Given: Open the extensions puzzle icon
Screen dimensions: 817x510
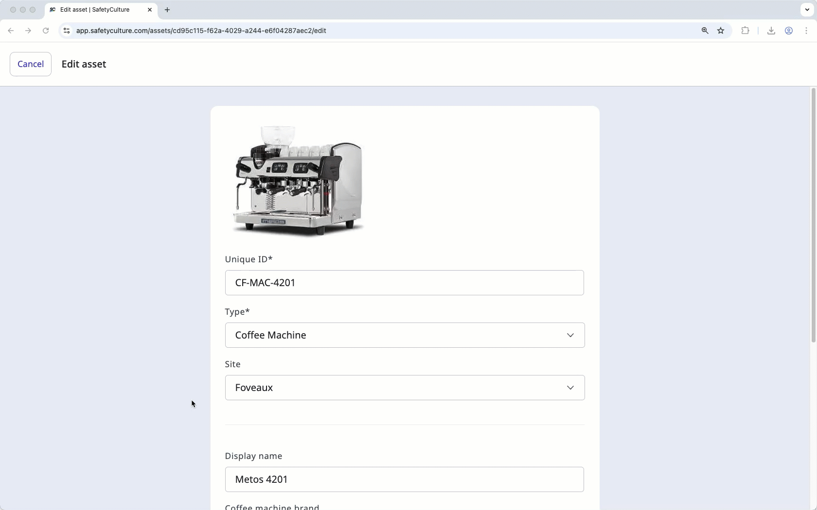Looking at the screenshot, I should pyautogui.click(x=745, y=31).
